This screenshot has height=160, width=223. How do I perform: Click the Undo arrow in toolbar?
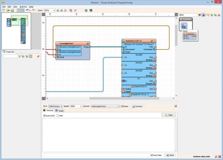click(27, 10)
